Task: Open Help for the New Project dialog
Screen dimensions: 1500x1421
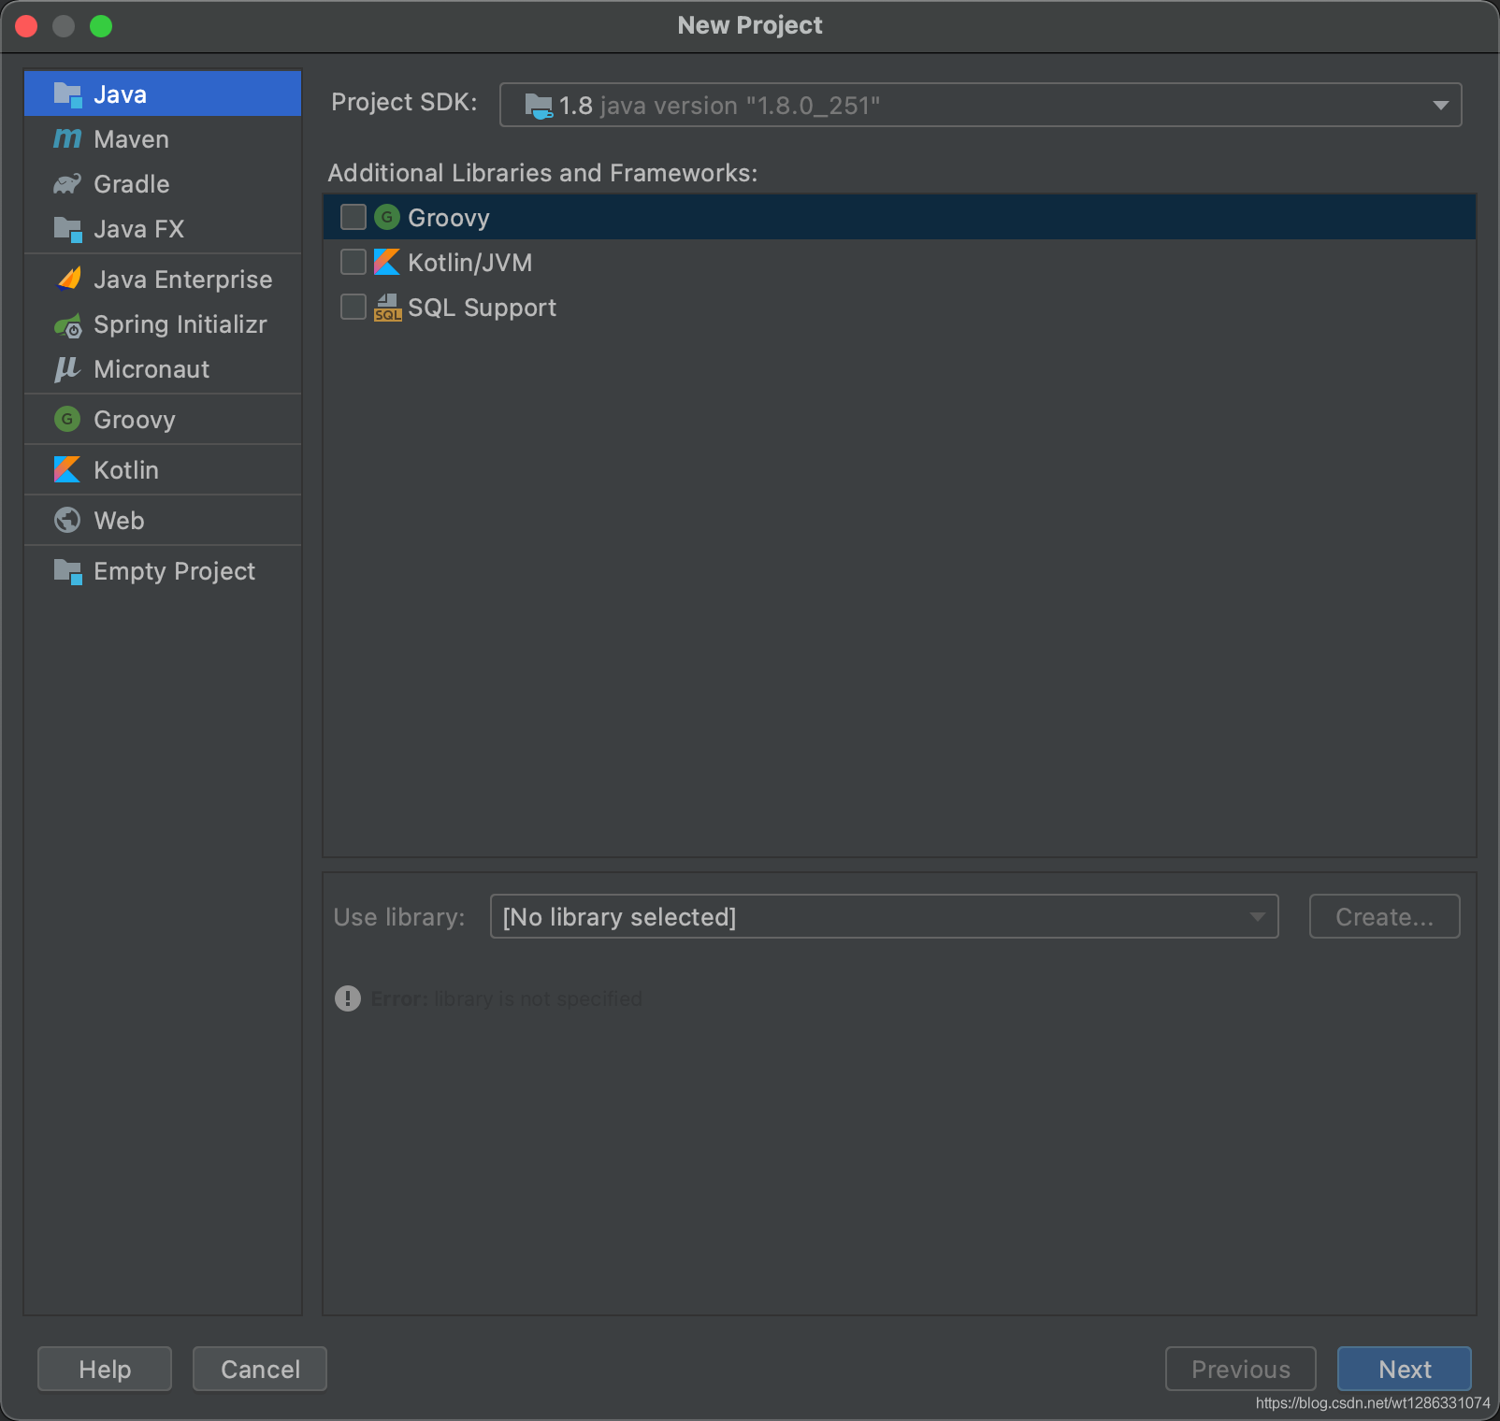Action: coord(105,1369)
